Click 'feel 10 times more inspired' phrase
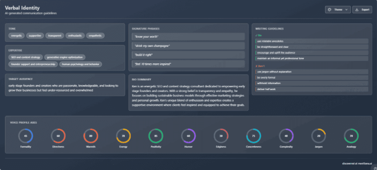 (188, 64)
